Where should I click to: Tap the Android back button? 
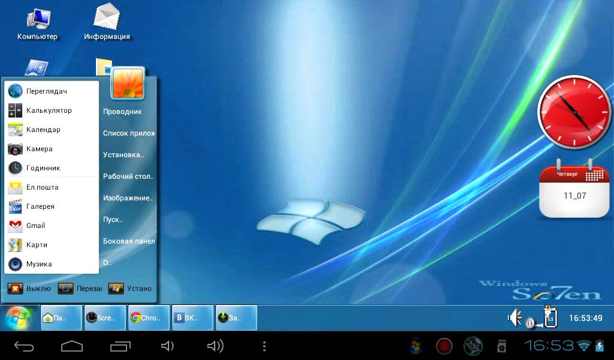click(24, 346)
